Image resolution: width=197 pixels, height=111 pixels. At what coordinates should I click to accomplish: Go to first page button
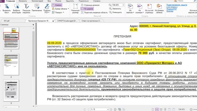click(x=85, y=109)
